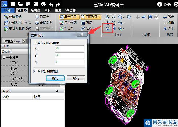Select the 3D模型.dwg document tab
The width and height of the screenshot is (178, 127).
(12, 41)
